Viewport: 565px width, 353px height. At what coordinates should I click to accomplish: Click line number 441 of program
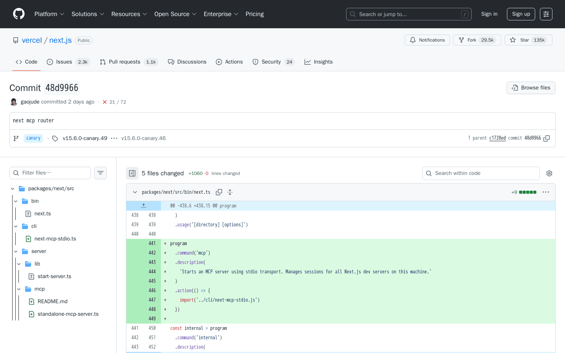click(x=152, y=244)
